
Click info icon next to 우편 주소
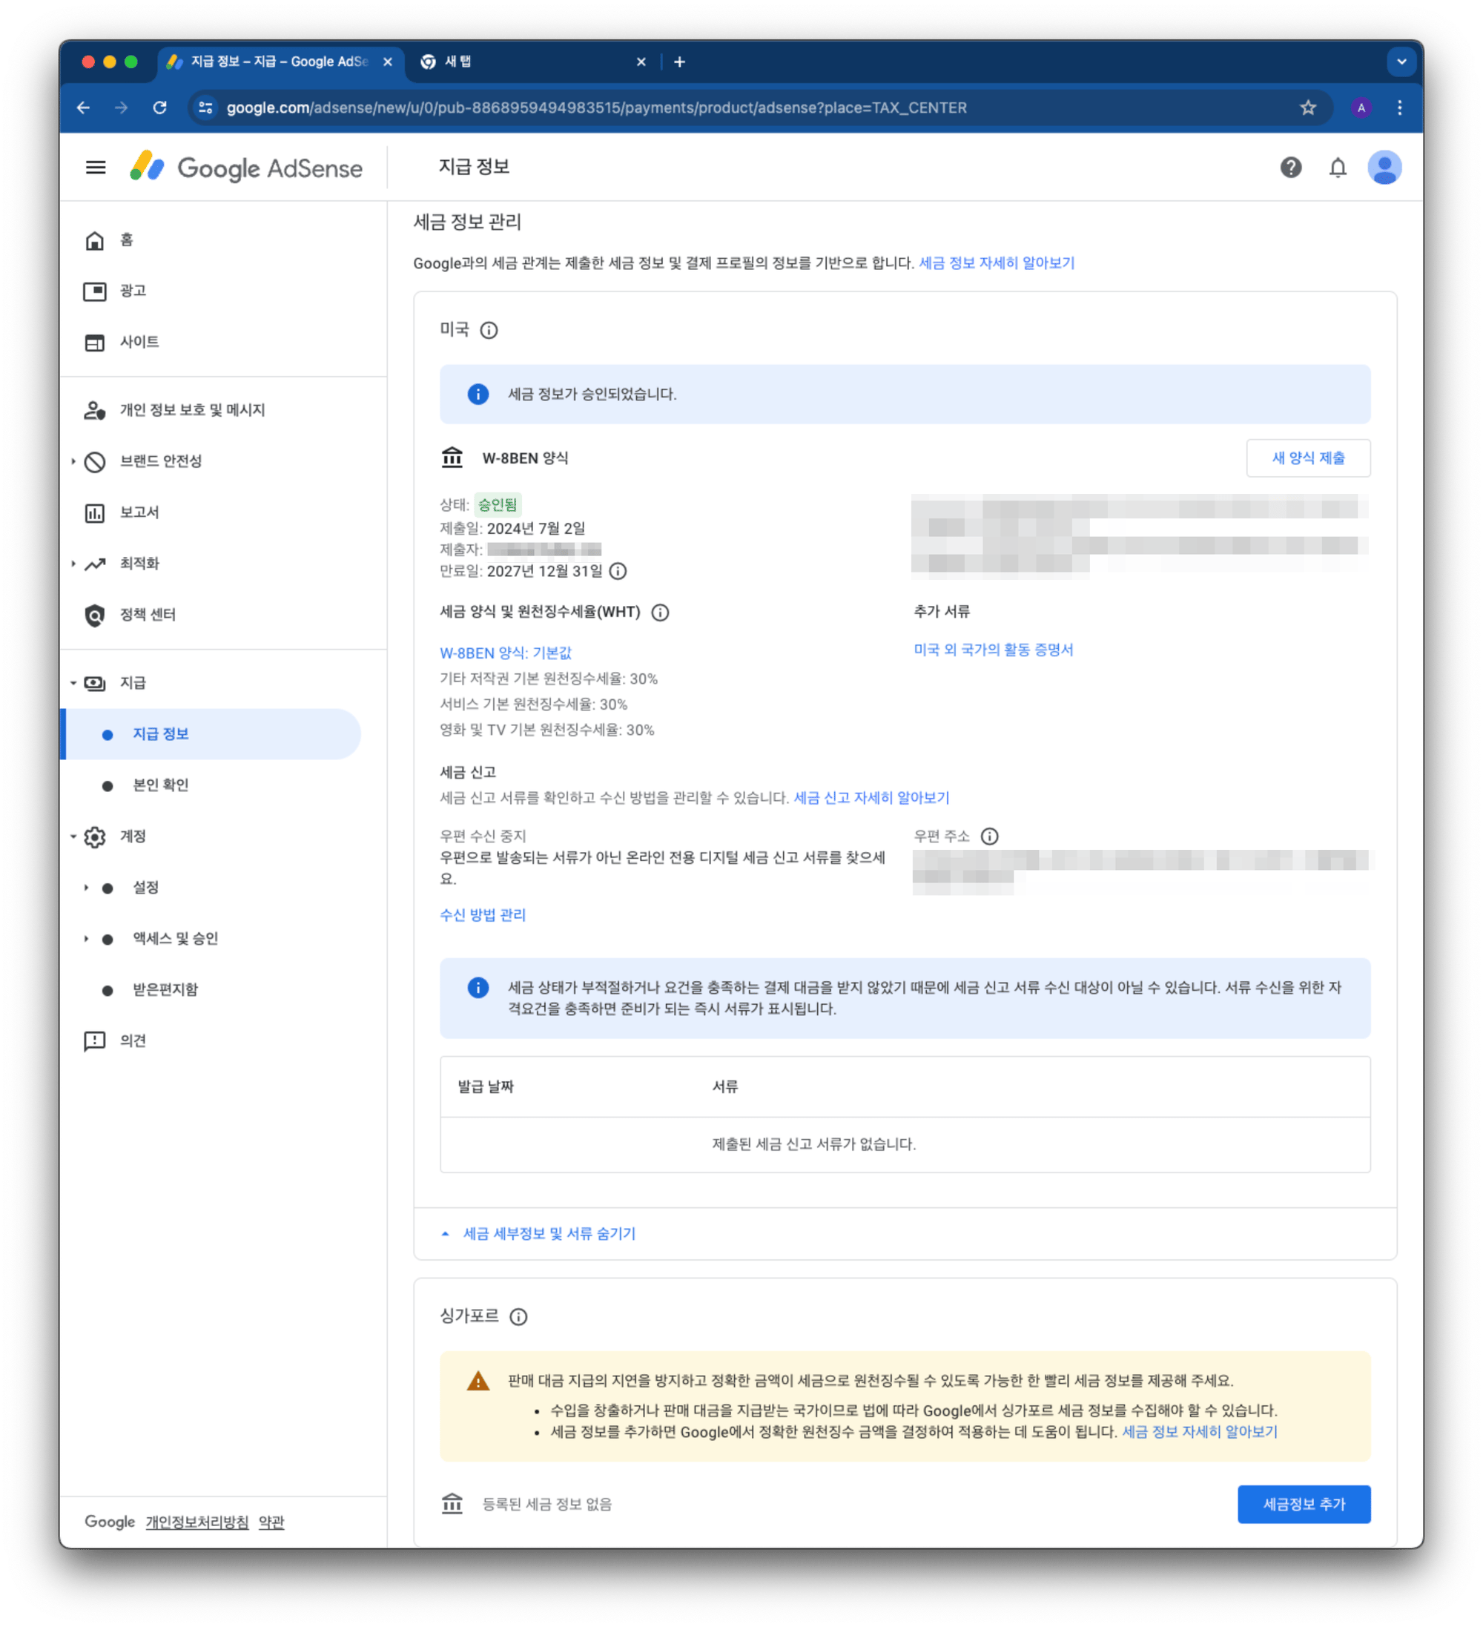coord(988,835)
